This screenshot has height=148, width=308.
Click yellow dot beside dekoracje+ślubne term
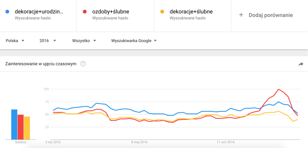[162, 12]
